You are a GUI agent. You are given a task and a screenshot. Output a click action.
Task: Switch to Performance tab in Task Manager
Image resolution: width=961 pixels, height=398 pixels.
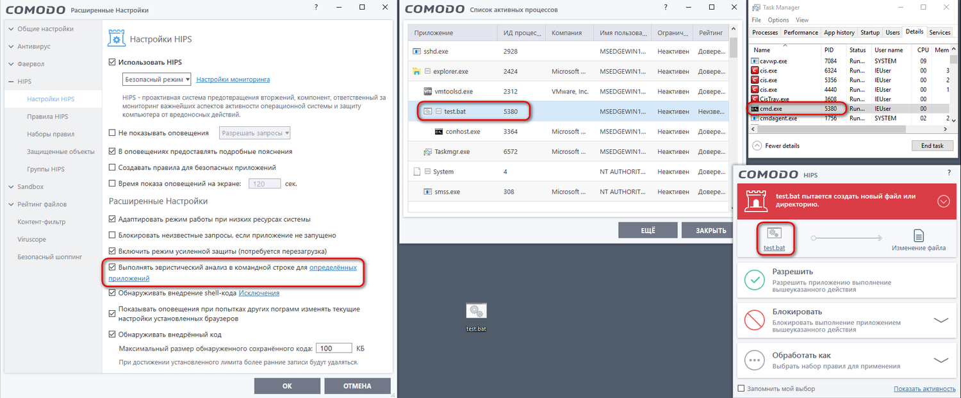coord(801,32)
